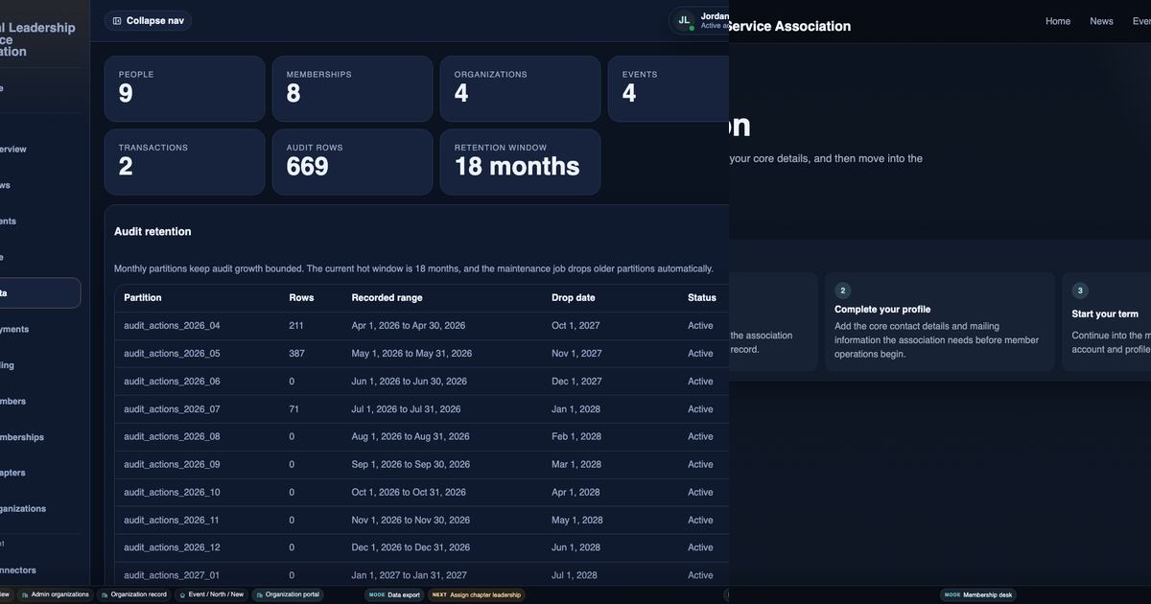Select row audit_actions_2027_01
1151x604 pixels.
(x=421, y=575)
